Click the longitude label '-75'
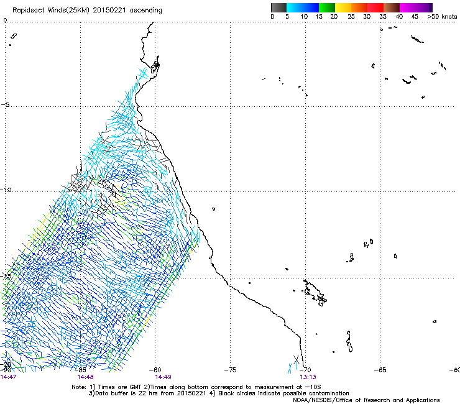 click(x=230, y=370)
